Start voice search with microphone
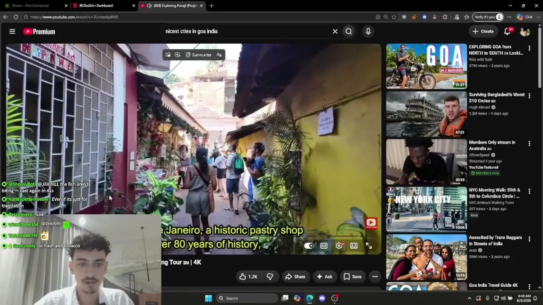Image resolution: width=543 pixels, height=305 pixels. tap(368, 31)
